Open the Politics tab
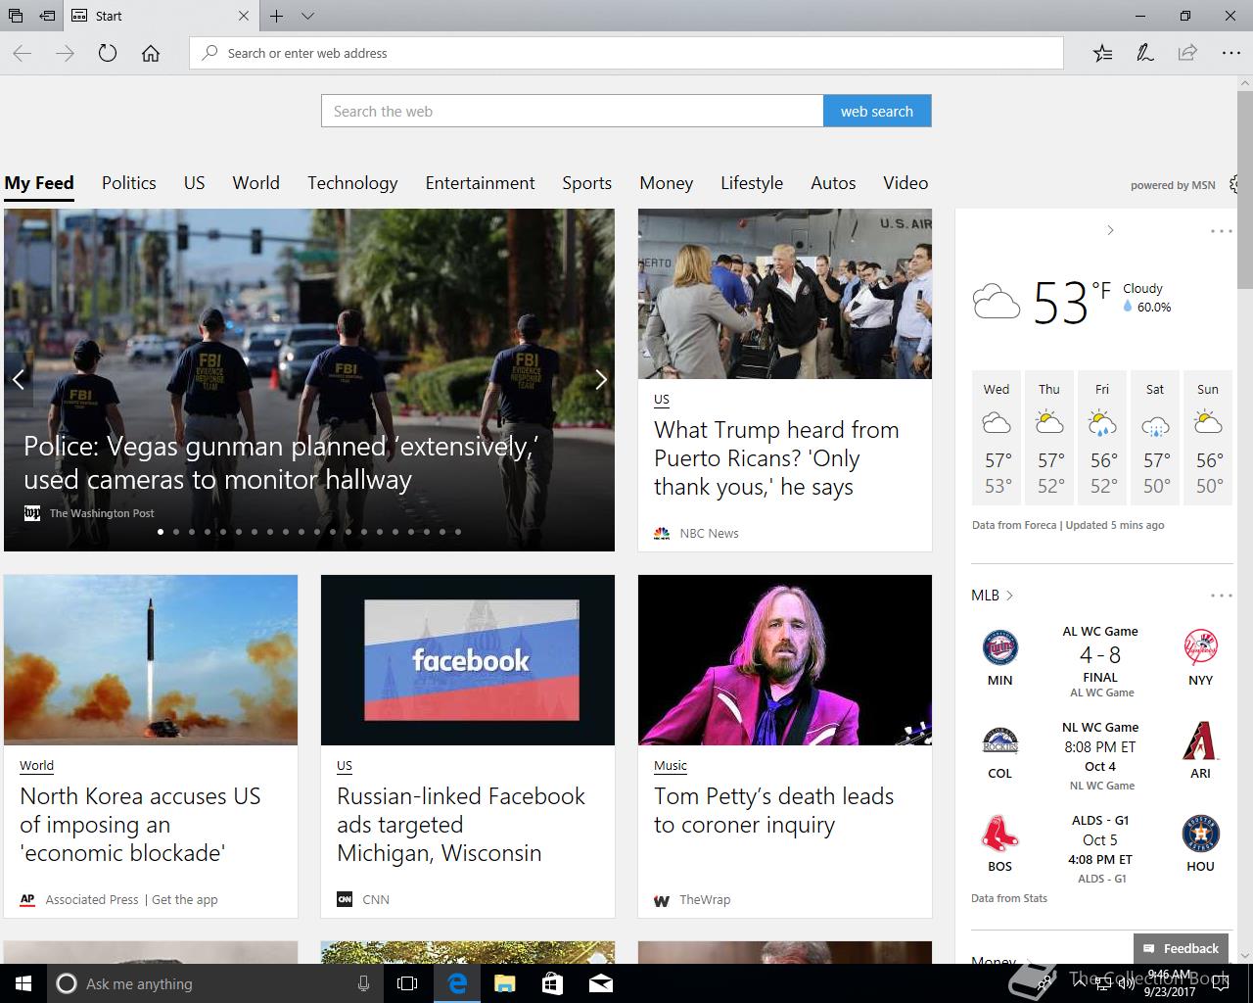Viewport: 1253px width, 1003px height. click(x=129, y=183)
